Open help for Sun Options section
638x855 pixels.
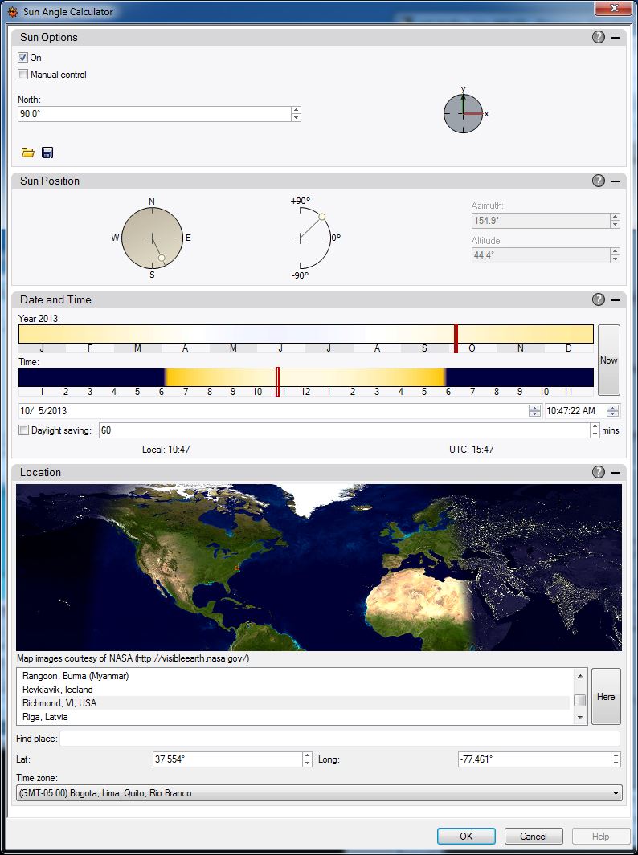598,37
